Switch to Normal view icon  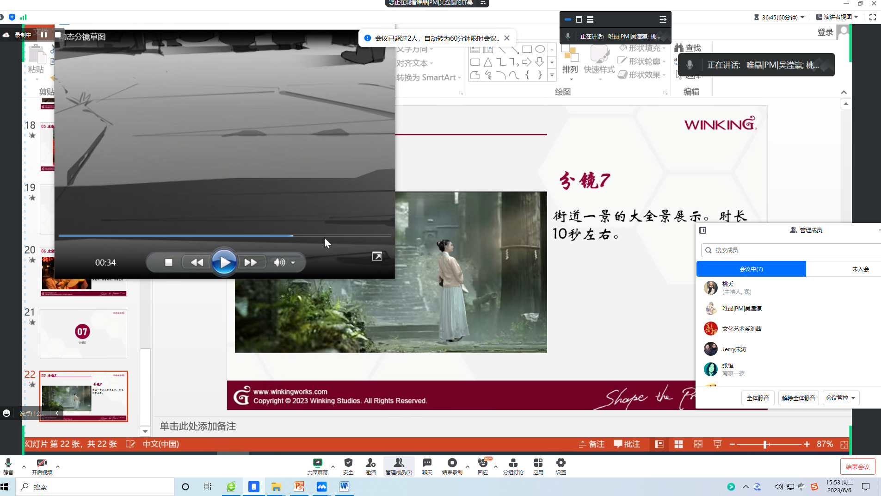coord(659,444)
